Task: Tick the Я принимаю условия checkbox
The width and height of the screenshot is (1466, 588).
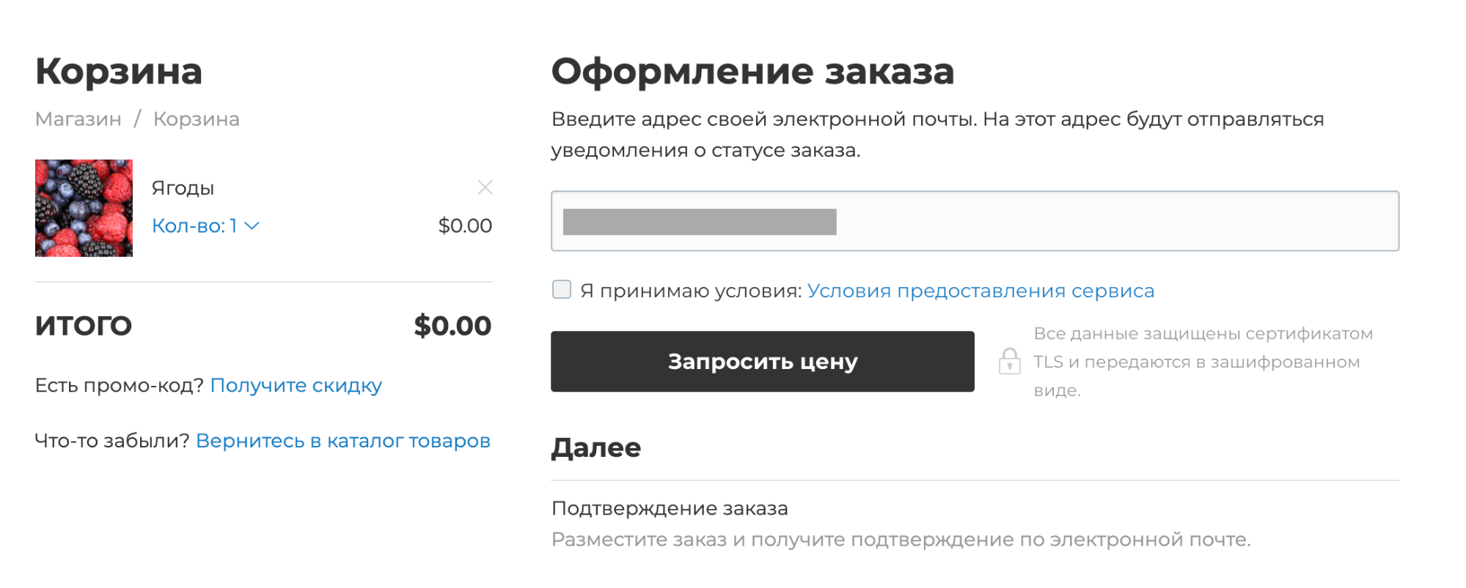Action: pos(562,290)
